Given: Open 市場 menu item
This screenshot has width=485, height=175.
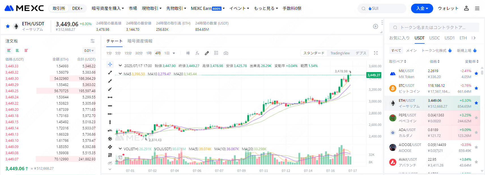Looking at the screenshot, I should (x=133, y=8).
